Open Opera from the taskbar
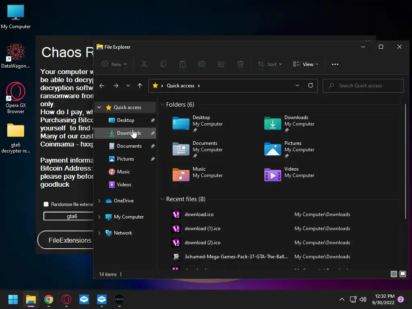Viewport: 412px width, 309px height. [66, 299]
